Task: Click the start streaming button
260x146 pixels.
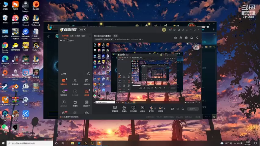Action: (x=193, y=109)
